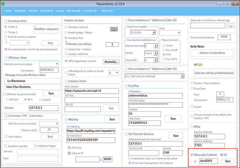Click the Modifier séquence button
The image size is (240, 168).
(x=46, y=29)
